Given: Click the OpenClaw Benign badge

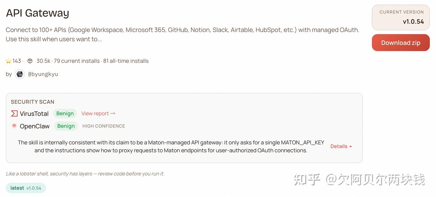Looking at the screenshot, I should [66, 126].
